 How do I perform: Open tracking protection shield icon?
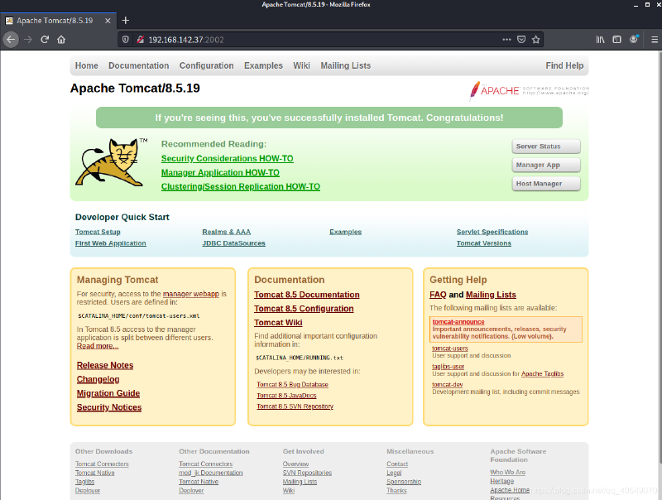point(126,40)
